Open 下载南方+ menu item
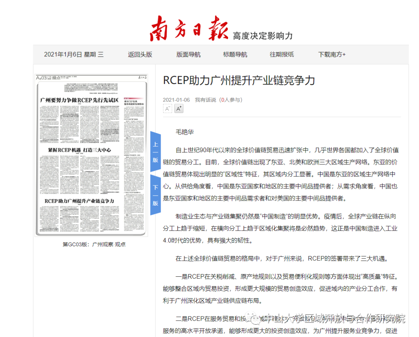Viewport: 419px width, 337px height. 332,54
